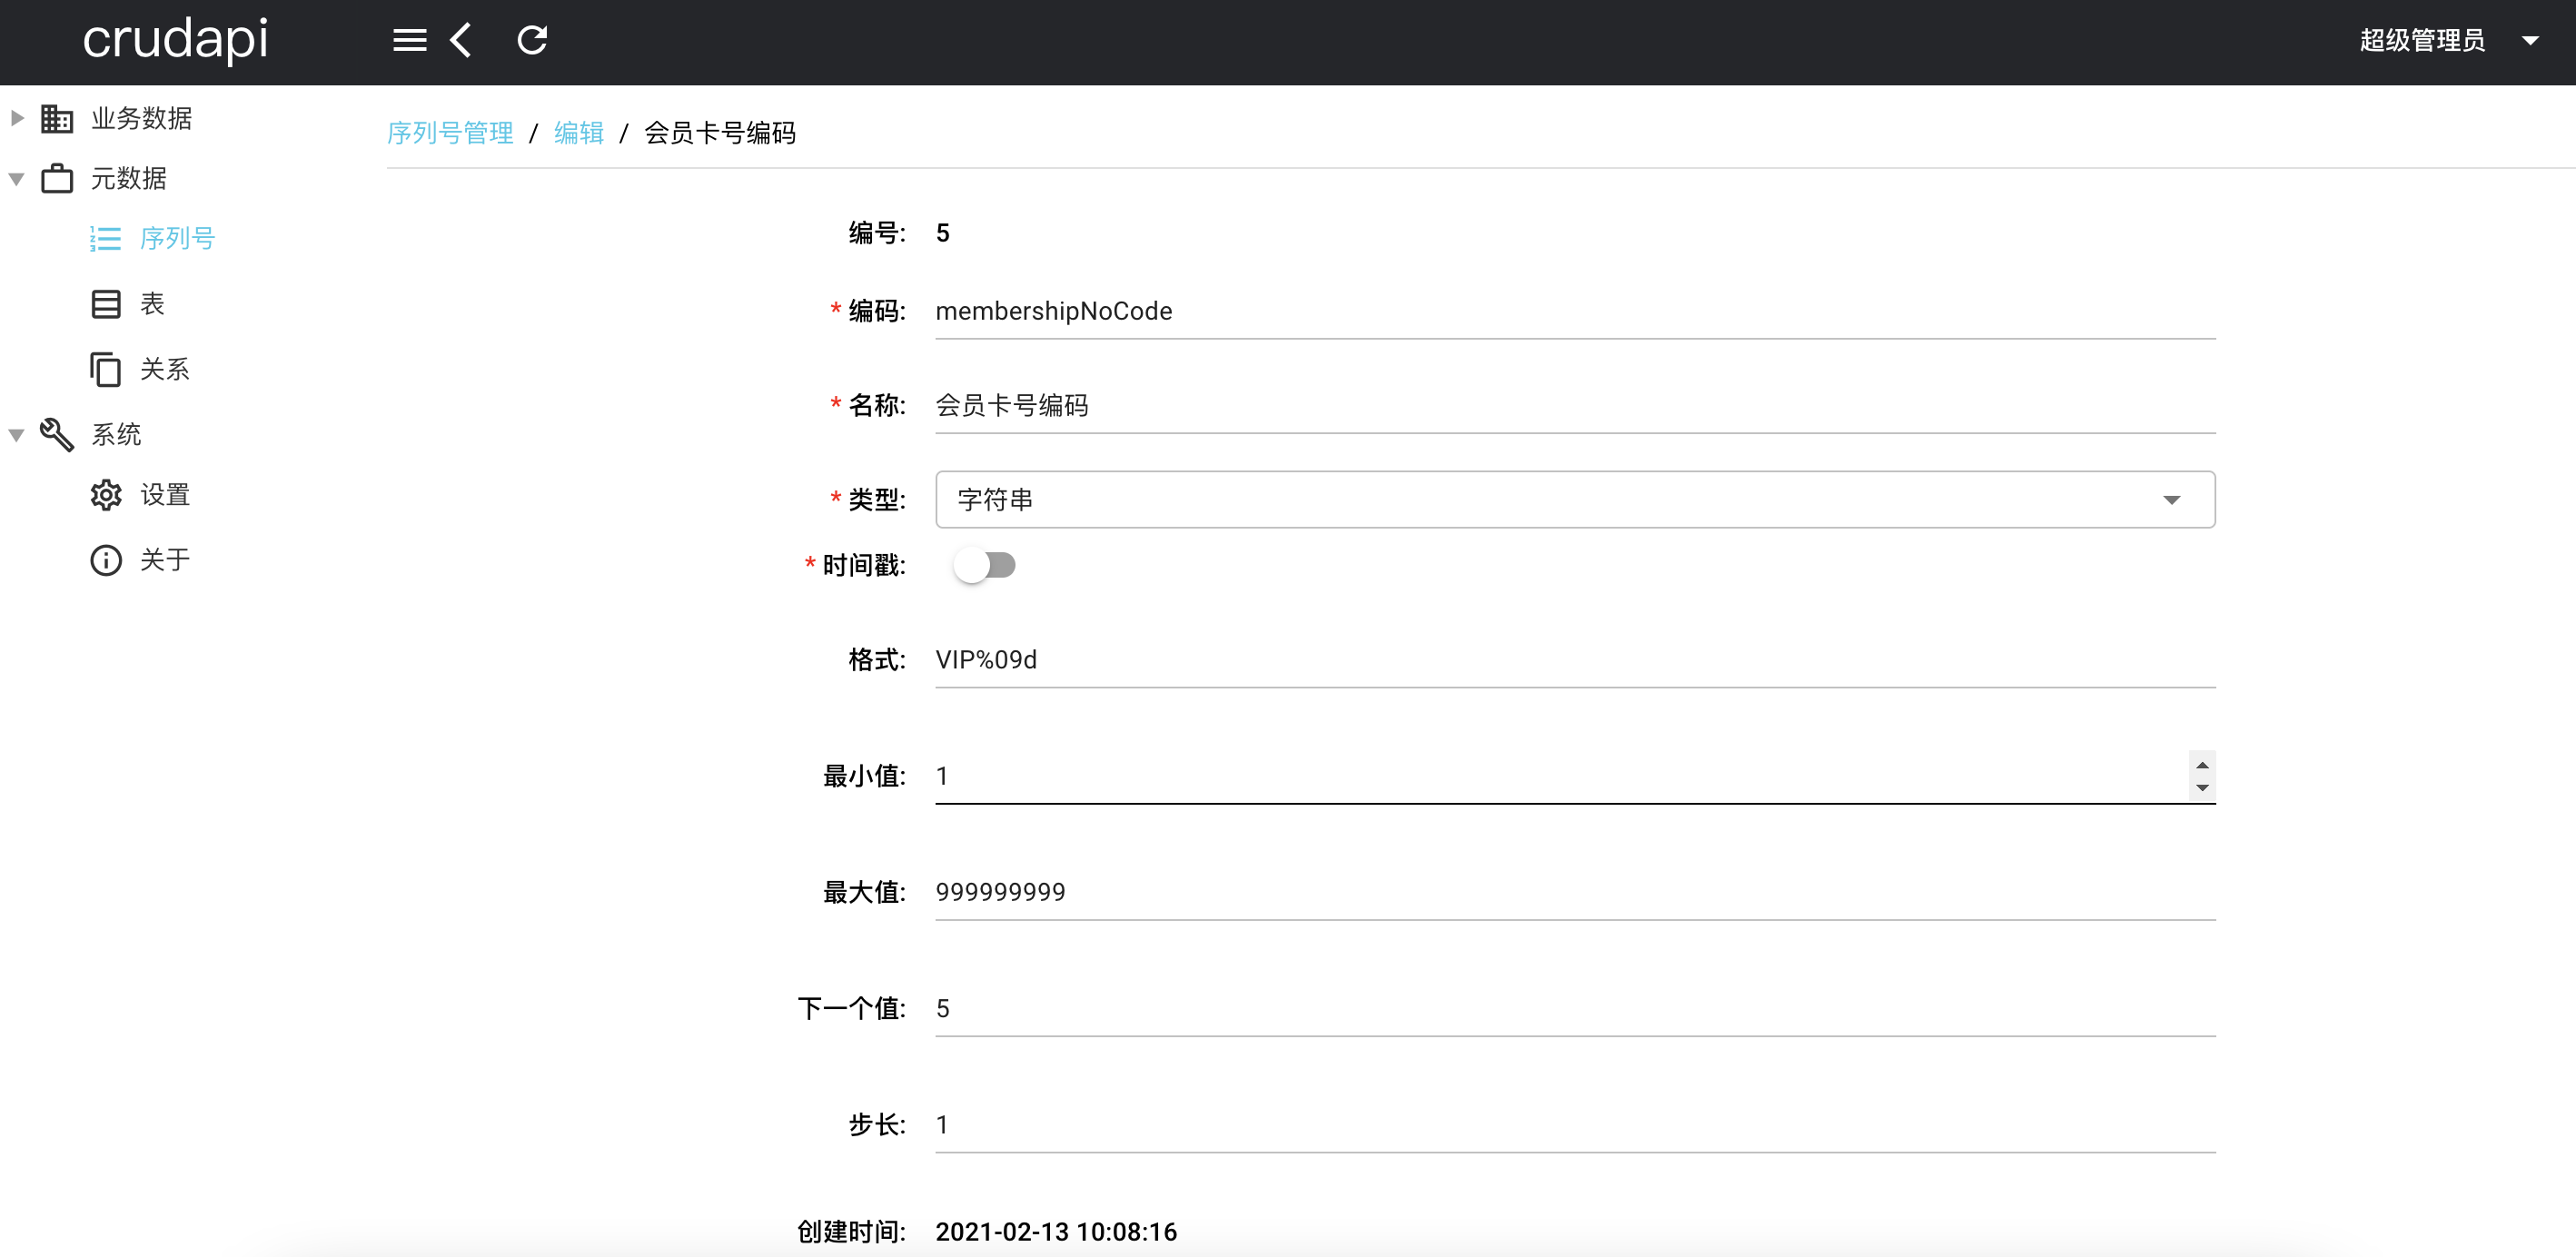Click the refresh icon in header
The height and width of the screenshot is (1257, 2576).
532,40
